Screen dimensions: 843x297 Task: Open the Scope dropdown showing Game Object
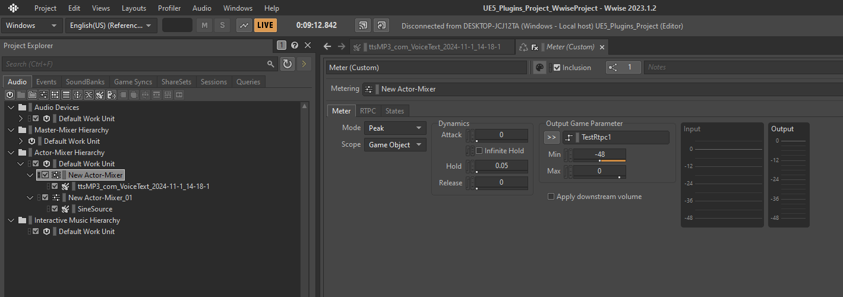click(x=395, y=144)
